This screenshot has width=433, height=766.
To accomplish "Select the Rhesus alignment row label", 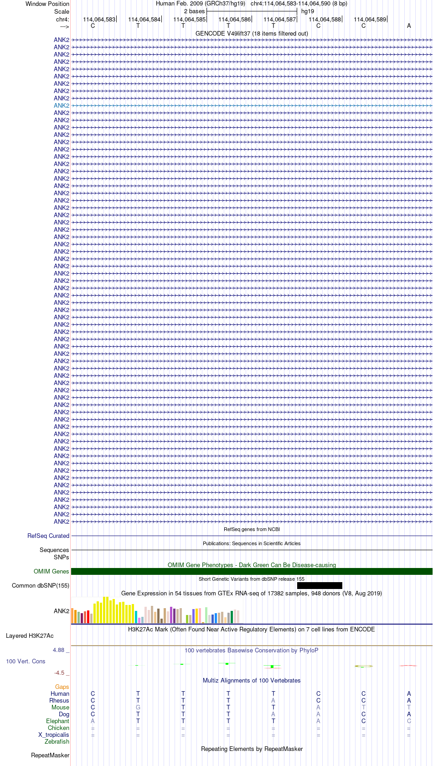I will pos(59,701).
